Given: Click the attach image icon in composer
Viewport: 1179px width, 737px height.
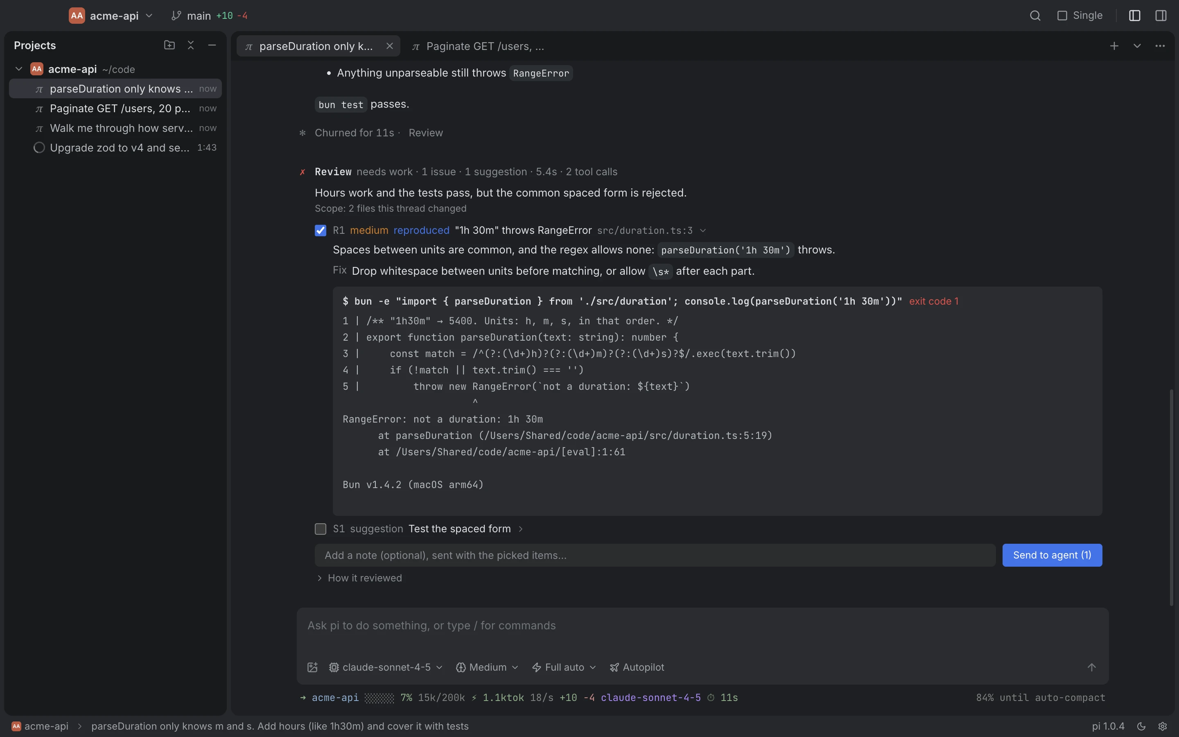Looking at the screenshot, I should click(x=312, y=667).
